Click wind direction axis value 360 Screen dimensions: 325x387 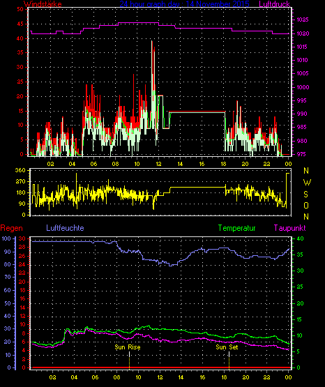pos(20,170)
